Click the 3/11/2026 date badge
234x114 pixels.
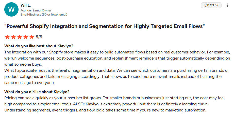tap(211, 5)
